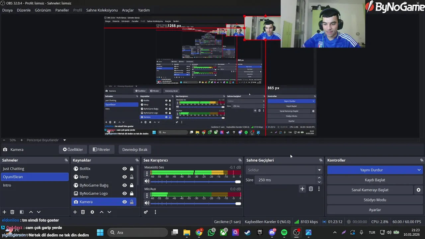
Task: Move scene up arrow in Sahneler
Action: pos(31,212)
